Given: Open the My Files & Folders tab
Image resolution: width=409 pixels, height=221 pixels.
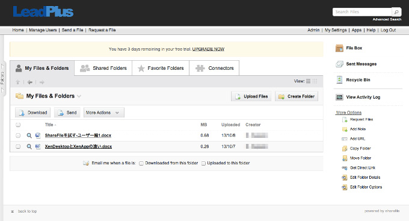Looking at the screenshot, I should (x=42, y=68).
